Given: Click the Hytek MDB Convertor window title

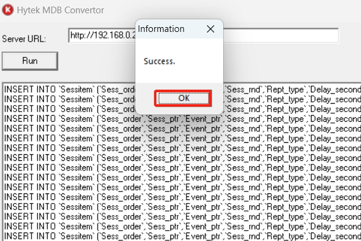Looking at the screenshot, I should tap(60, 10).
